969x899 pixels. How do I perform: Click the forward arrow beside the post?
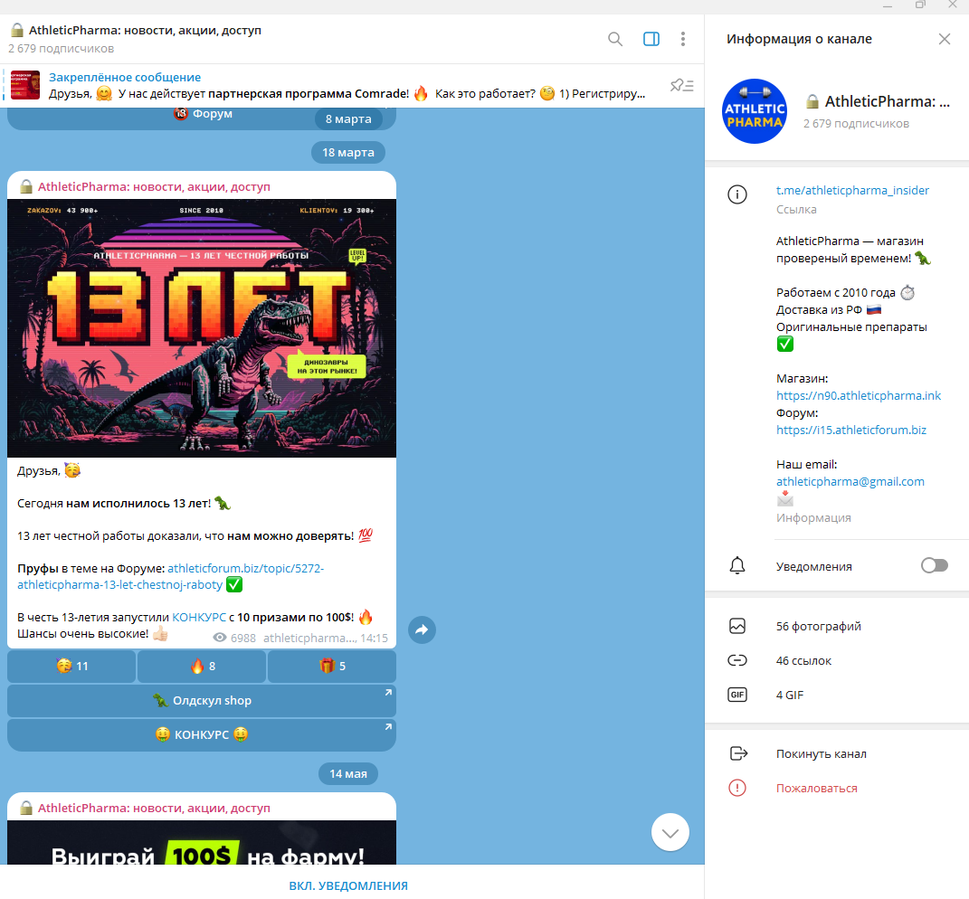[422, 629]
